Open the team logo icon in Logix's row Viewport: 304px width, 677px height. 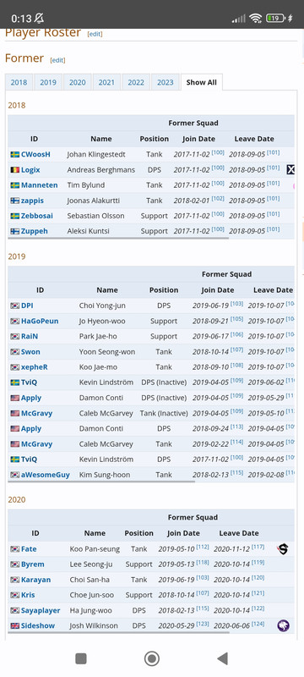click(290, 170)
